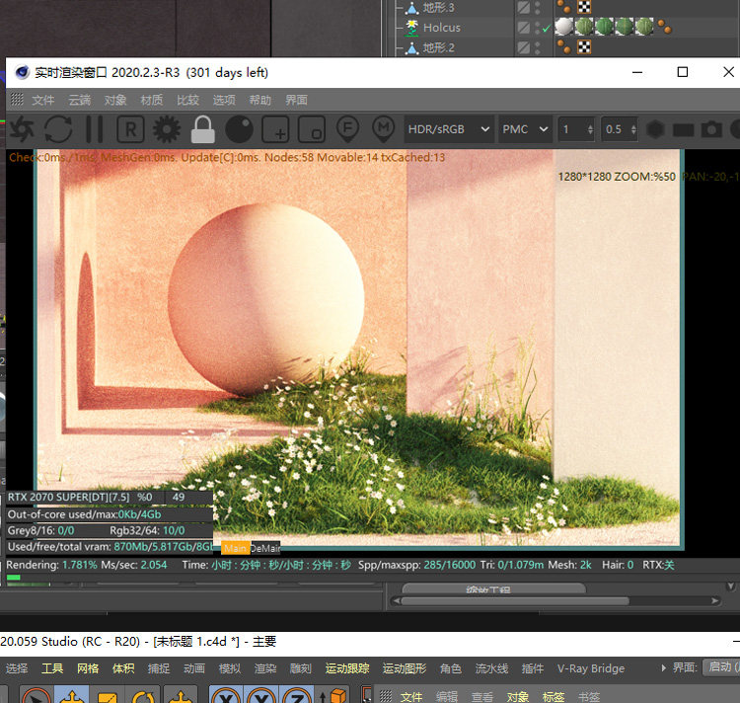Toggle the resolution lock padlock icon
This screenshot has width=740, height=703.
pos(203,129)
